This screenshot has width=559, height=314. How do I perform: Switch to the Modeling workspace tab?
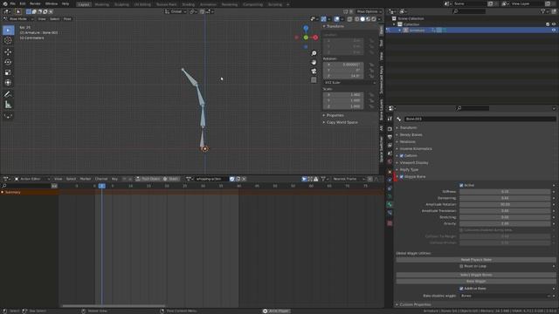[102, 4]
